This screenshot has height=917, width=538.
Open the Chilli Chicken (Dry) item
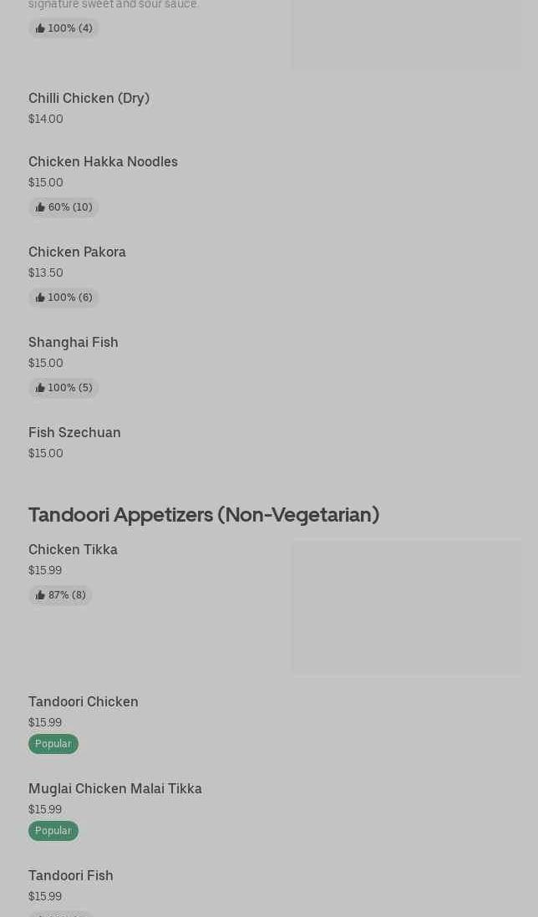pos(89,99)
